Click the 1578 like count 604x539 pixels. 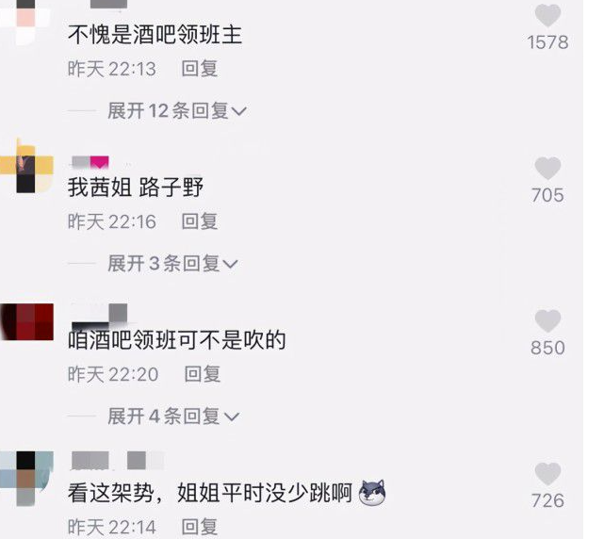[x=547, y=42]
